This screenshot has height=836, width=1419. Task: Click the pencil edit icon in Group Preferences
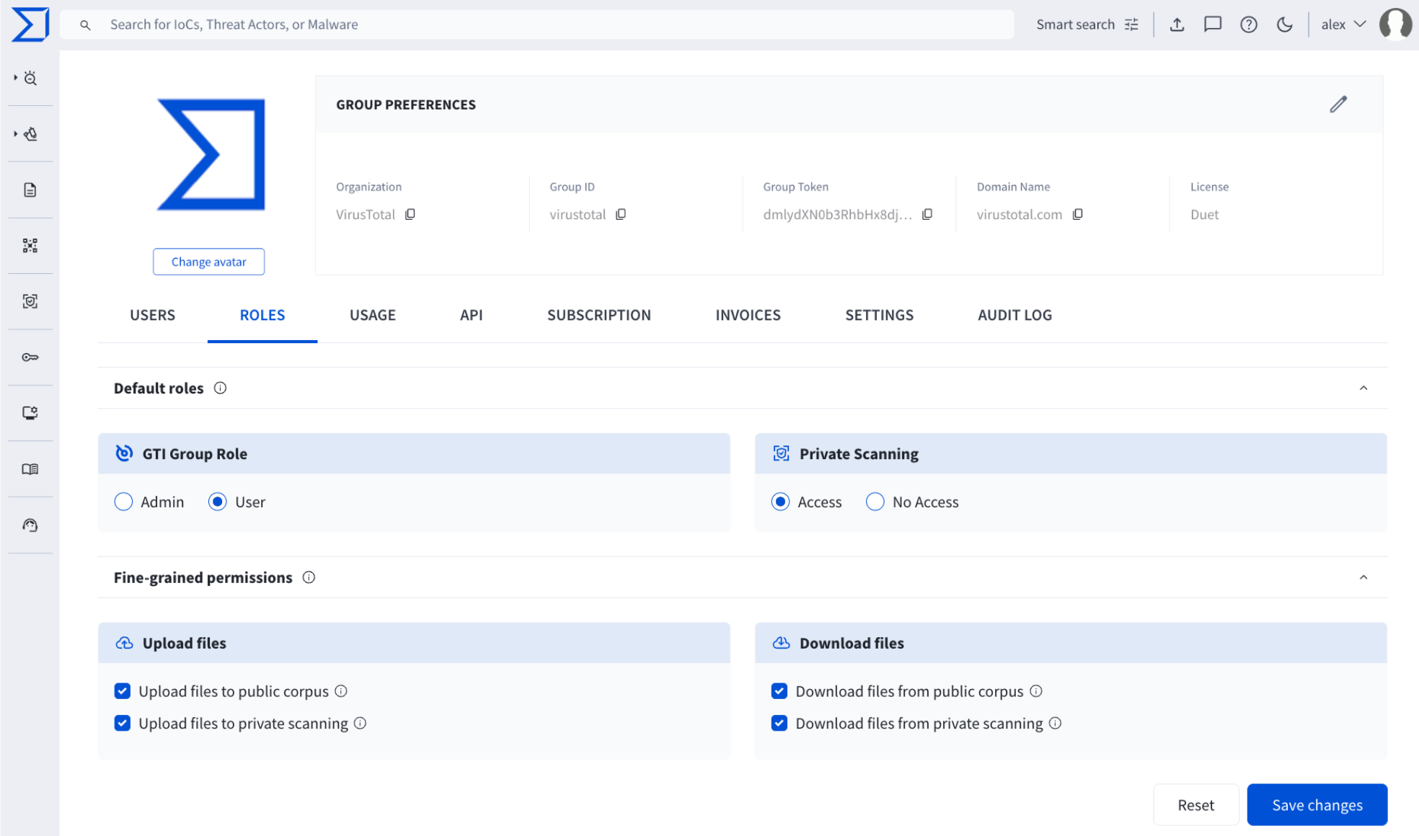1338,104
